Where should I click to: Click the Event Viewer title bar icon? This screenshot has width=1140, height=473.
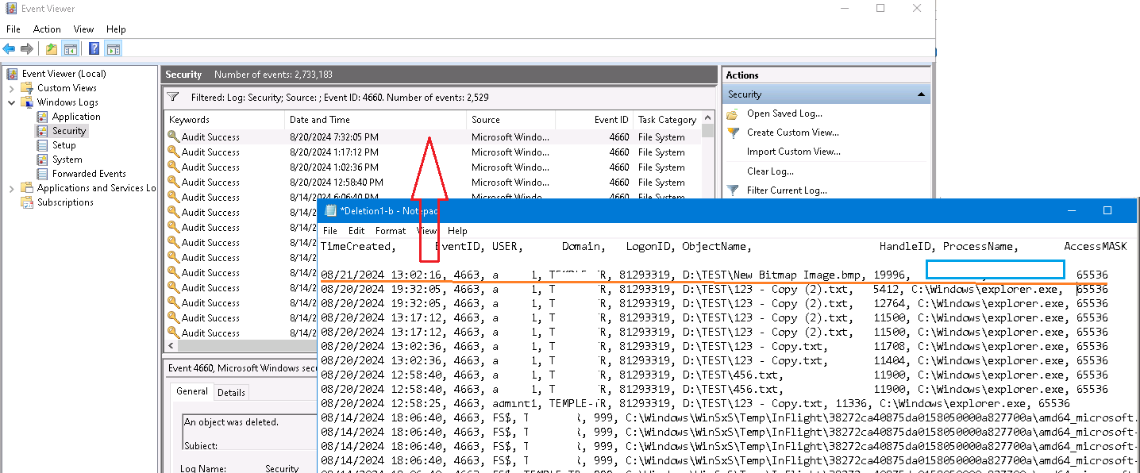click(11, 9)
